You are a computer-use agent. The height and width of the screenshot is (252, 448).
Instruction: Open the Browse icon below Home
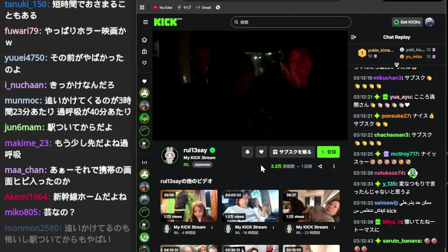[x=144, y=51]
